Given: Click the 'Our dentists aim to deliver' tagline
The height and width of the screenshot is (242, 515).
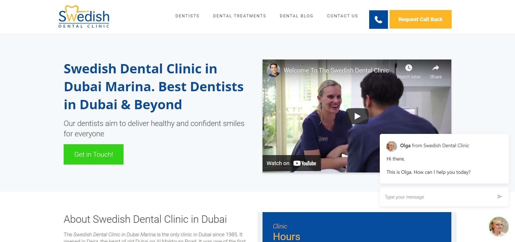Looking at the screenshot, I should tap(154, 128).
